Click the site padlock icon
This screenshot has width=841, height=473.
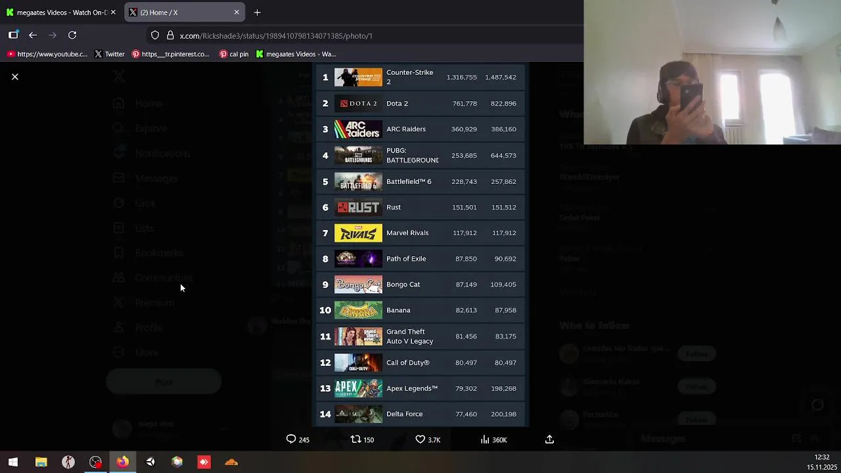click(x=170, y=35)
